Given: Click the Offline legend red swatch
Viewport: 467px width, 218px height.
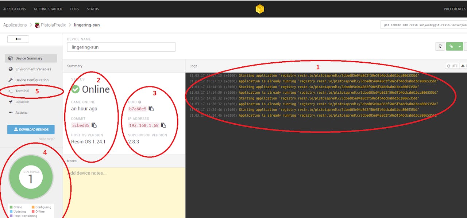Looking at the screenshot, I should coord(33,211).
